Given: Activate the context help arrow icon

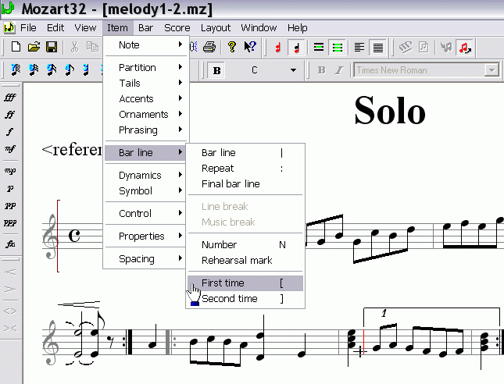Looking at the screenshot, I should coord(250,47).
